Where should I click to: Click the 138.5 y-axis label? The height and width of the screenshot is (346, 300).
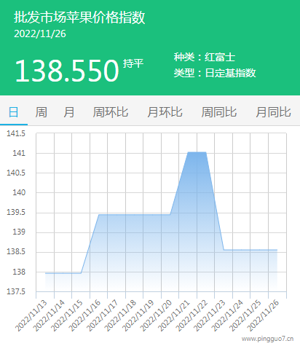click(16, 251)
